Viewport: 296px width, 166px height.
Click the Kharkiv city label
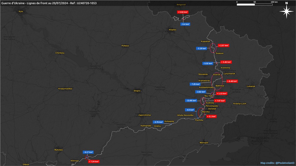point(173,30)
